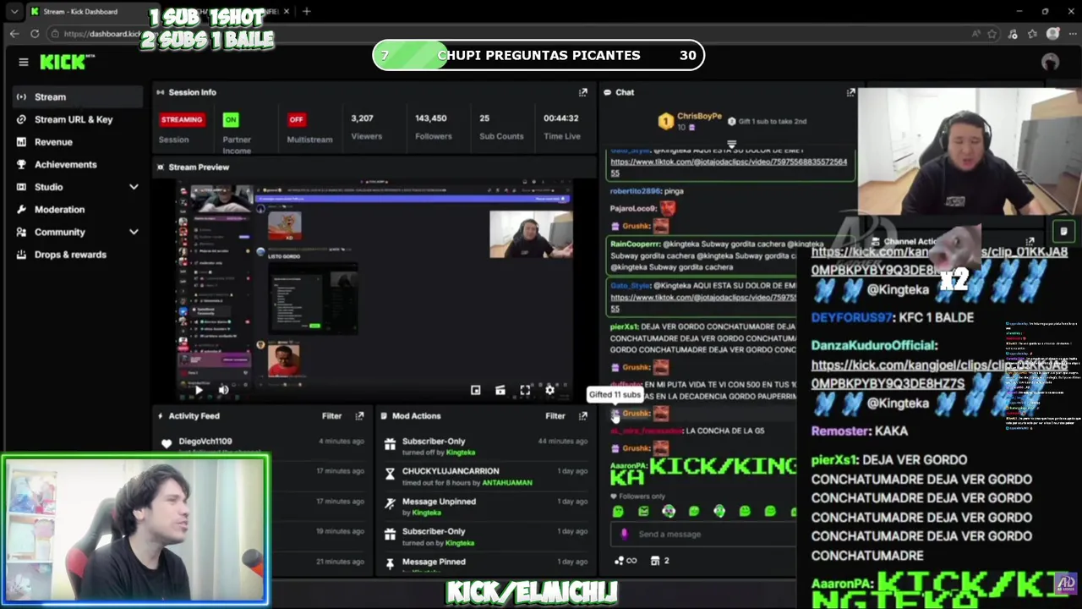This screenshot has height=609, width=1082.
Task: Click the 143,450 Followers count
Action: pos(431,118)
